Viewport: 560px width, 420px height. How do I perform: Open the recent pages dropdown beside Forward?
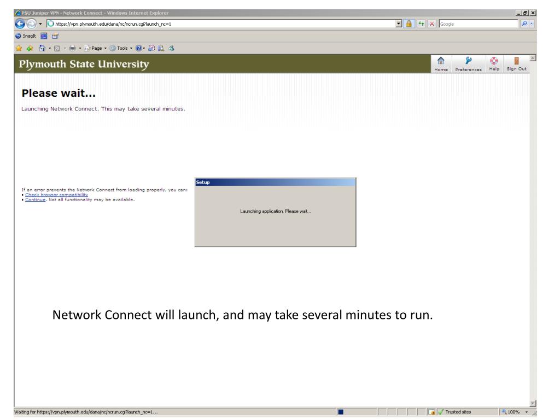click(40, 24)
